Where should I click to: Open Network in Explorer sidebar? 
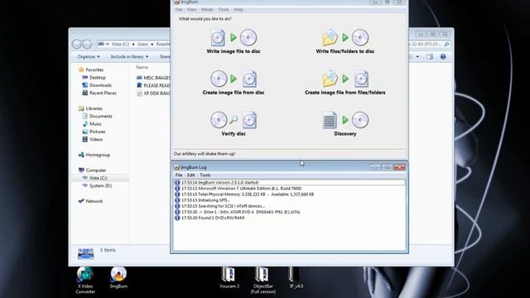[90, 201]
